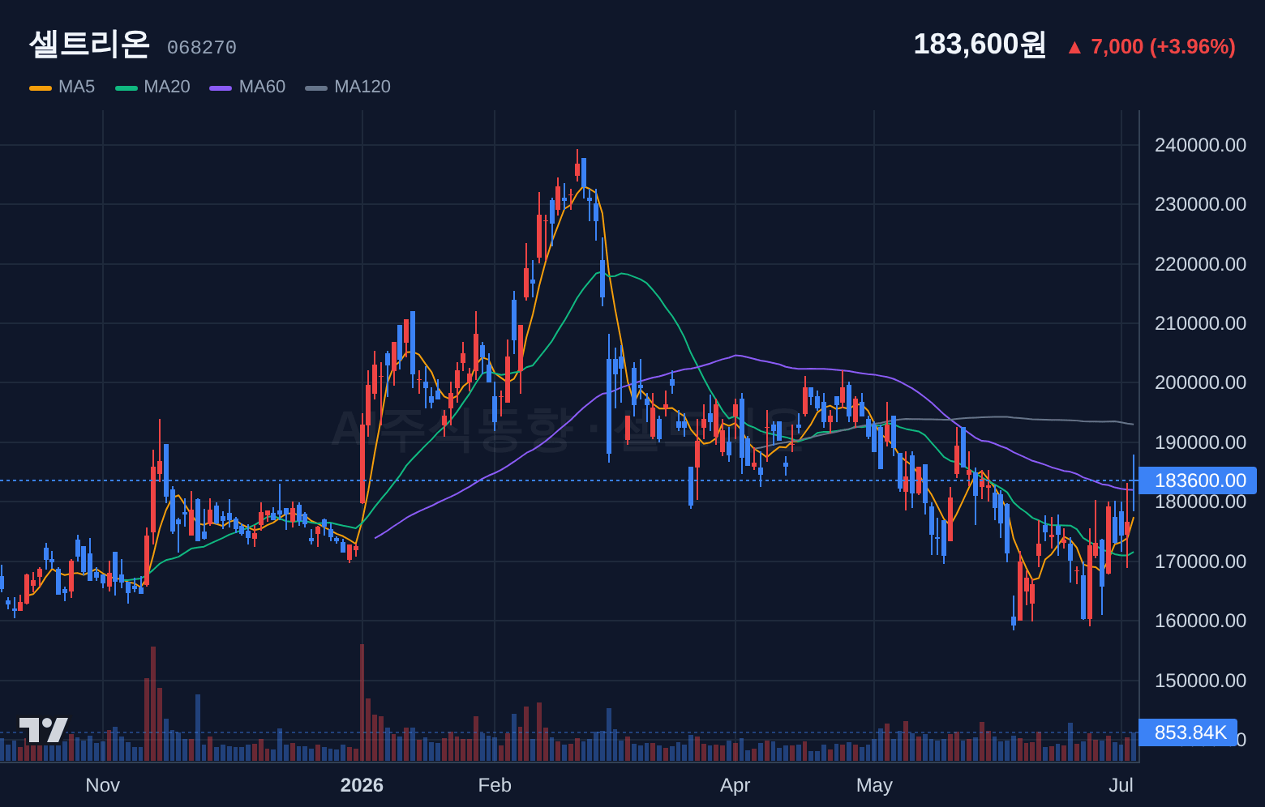The image size is (1265, 807).
Task: Click the MA120 gray legend swatch
Action: pyautogui.click(x=316, y=88)
